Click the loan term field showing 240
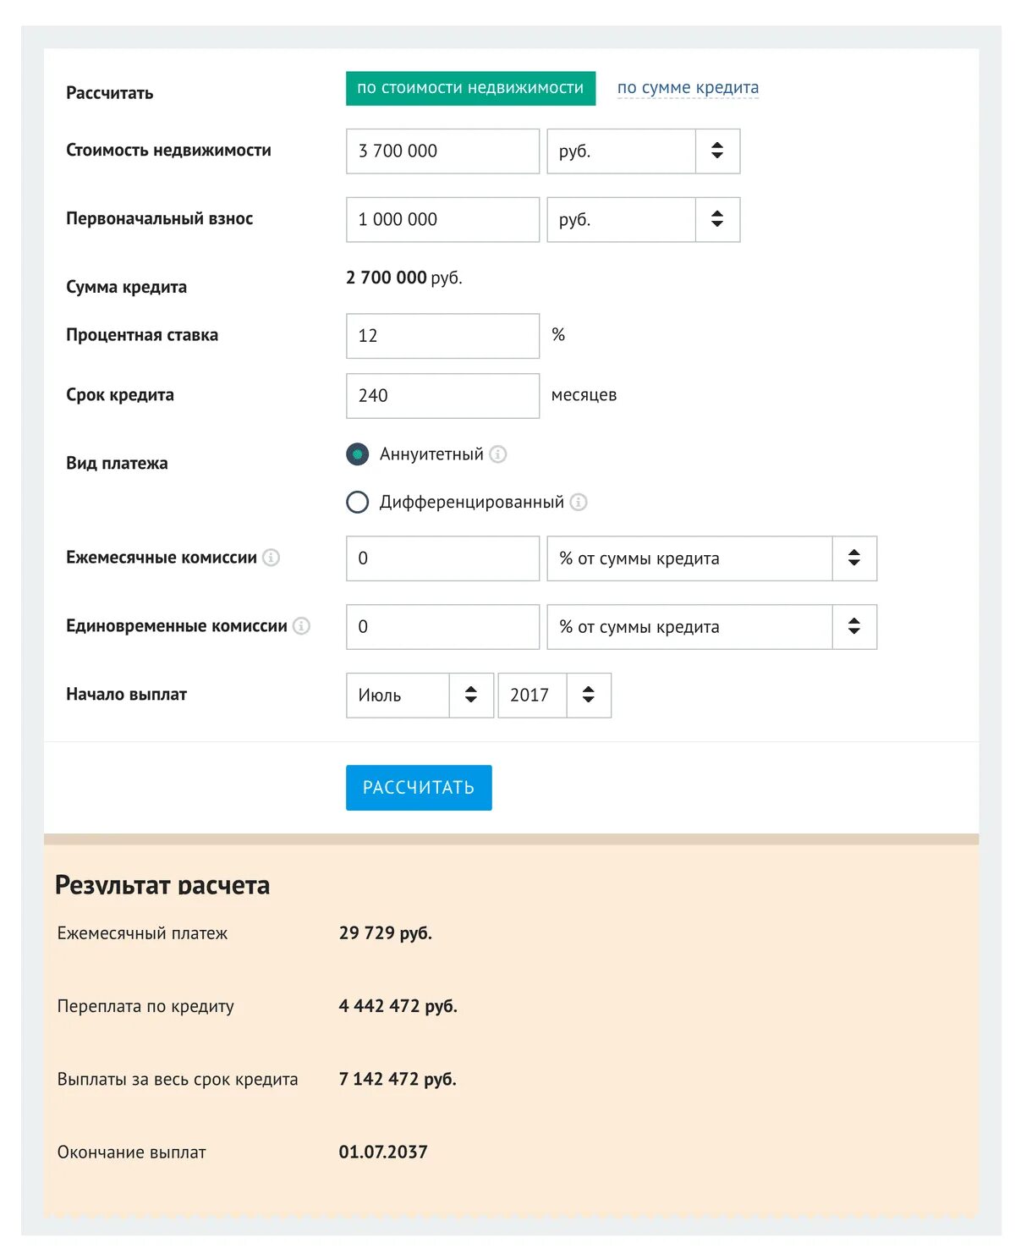The height and width of the screenshot is (1254, 1015). click(x=442, y=396)
